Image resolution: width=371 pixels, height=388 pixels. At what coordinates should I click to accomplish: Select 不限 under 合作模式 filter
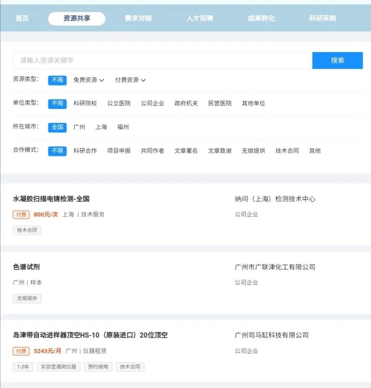(x=57, y=151)
